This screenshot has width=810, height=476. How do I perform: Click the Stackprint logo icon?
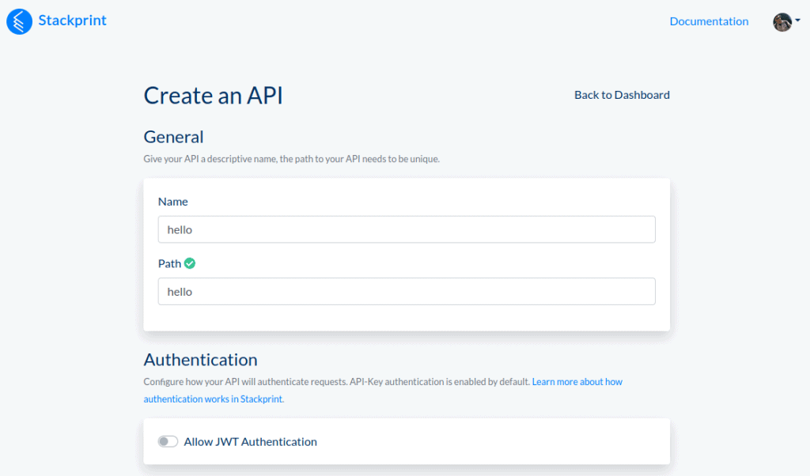tap(19, 21)
